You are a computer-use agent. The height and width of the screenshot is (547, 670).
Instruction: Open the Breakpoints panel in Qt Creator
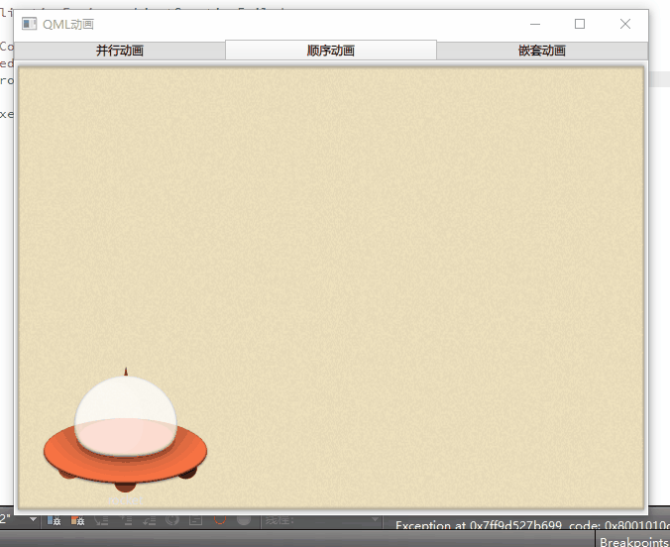tap(634, 541)
